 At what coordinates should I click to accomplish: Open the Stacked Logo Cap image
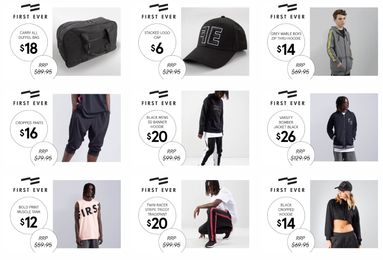[x=215, y=41]
